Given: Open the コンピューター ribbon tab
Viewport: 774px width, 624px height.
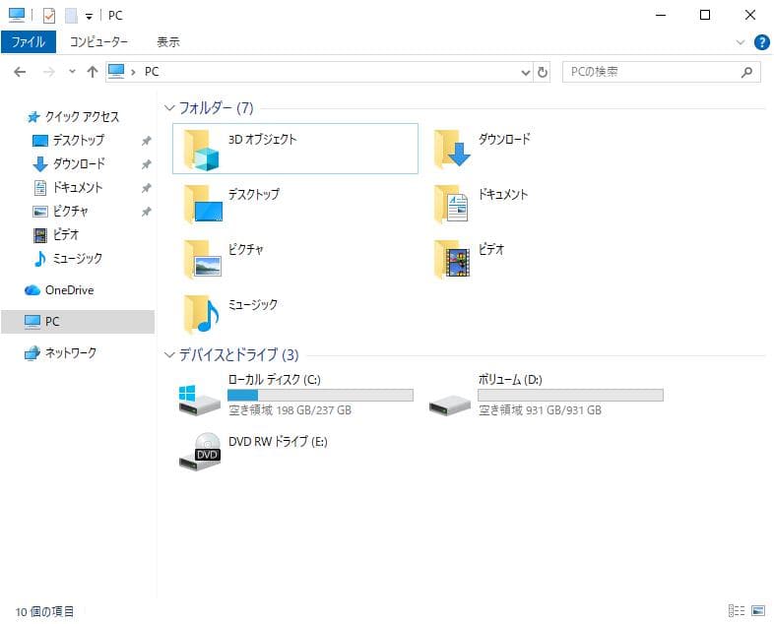Looking at the screenshot, I should [x=98, y=42].
